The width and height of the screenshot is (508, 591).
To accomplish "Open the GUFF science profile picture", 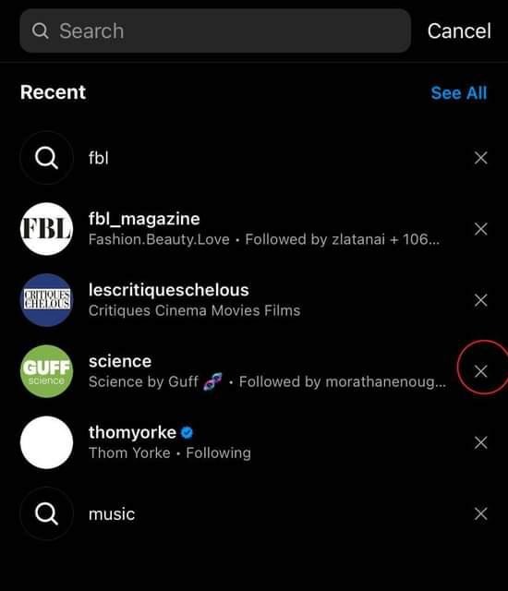I will click(x=46, y=371).
